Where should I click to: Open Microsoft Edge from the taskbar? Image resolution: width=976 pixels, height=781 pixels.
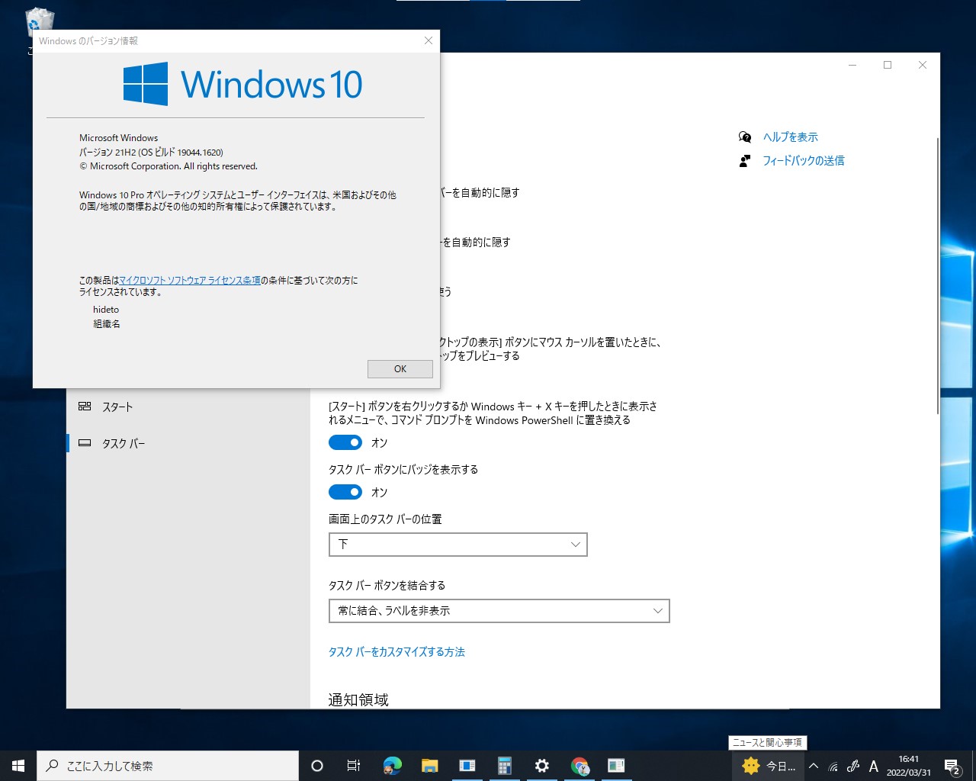(392, 765)
